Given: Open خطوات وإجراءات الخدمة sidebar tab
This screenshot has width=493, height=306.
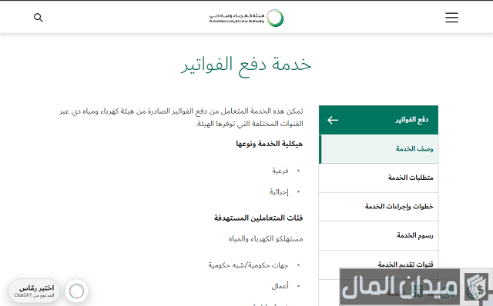Looking at the screenshot, I should pyautogui.click(x=378, y=207).
